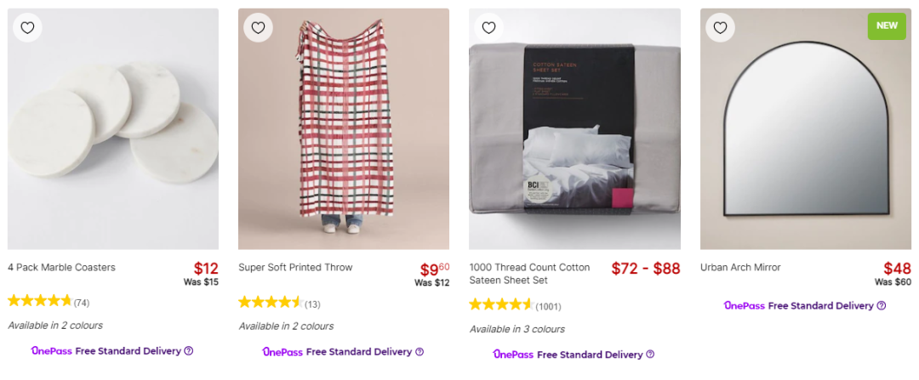Viewport: 919px width, 380px height.
Task: Show OnePass help icon under Printed Throw
Action: tap(420, 351)
